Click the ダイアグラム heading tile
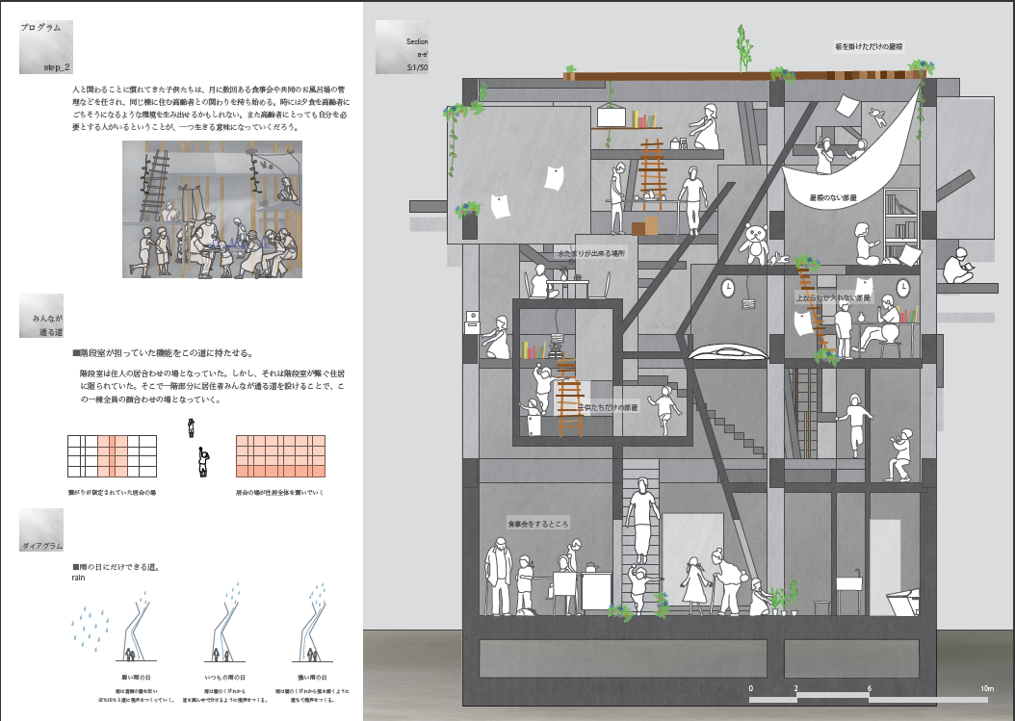The height and width of the screenshot is (721, 1015). [x=41, y=531]
